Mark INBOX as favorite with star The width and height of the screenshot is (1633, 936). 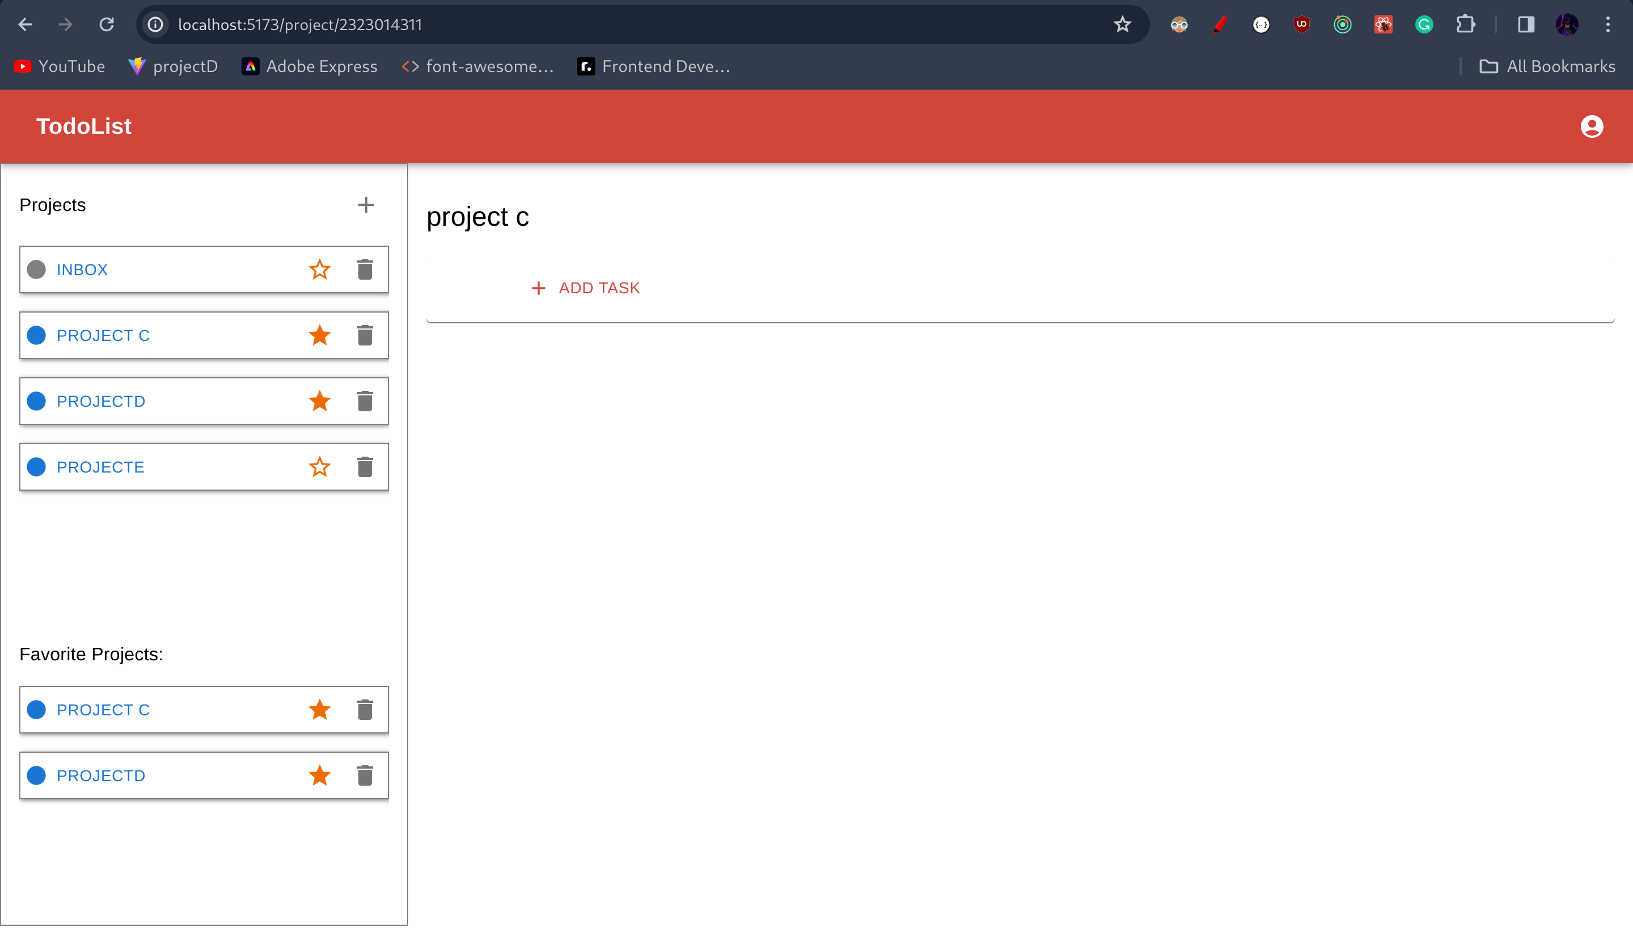tap(319, 269)
